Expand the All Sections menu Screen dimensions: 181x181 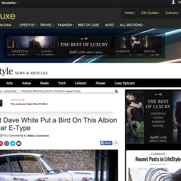click(132, 25)
